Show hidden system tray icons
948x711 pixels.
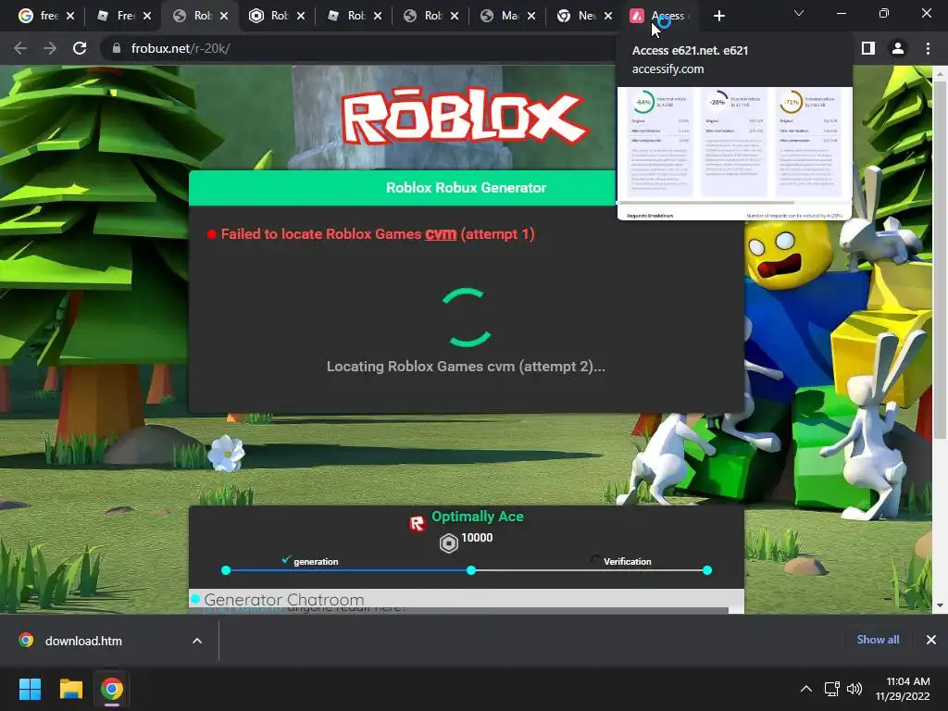(806, 689)
